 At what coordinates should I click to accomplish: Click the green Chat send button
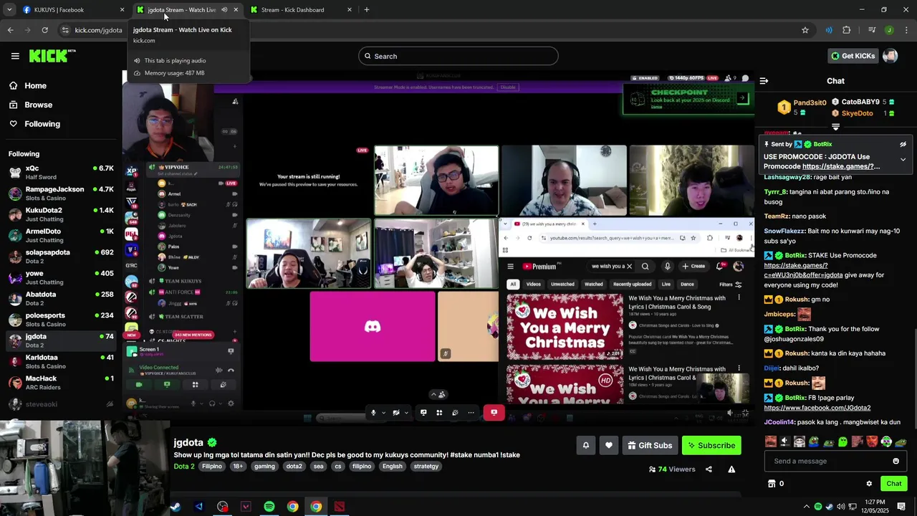893,484
